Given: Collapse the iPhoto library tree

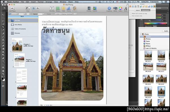Looking at the screenshot, I should [x=141, y=34].
